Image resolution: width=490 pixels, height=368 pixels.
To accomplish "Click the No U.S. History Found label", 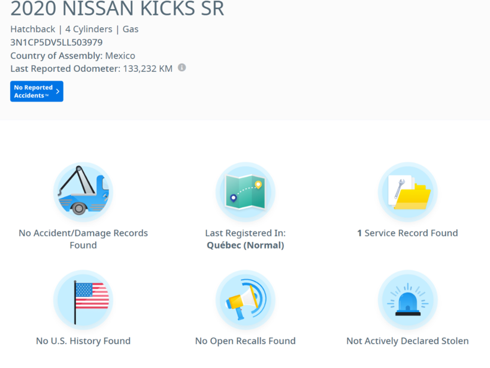I will (83, 341).
